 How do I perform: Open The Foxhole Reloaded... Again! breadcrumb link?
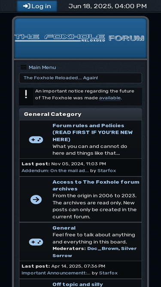click(61, 78)
